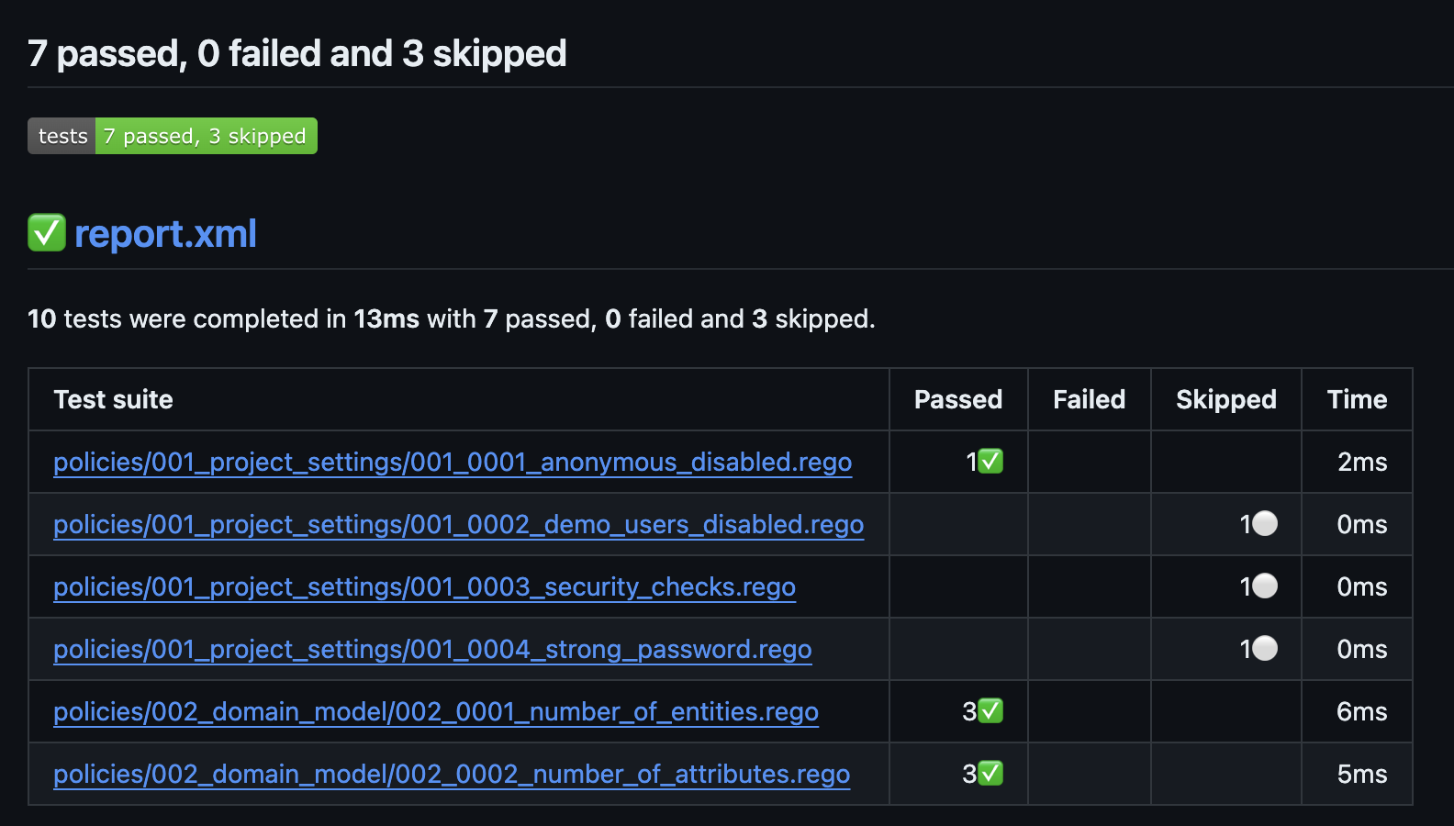
Task: Click the Time column header
Action: (x=1357, y=399)
